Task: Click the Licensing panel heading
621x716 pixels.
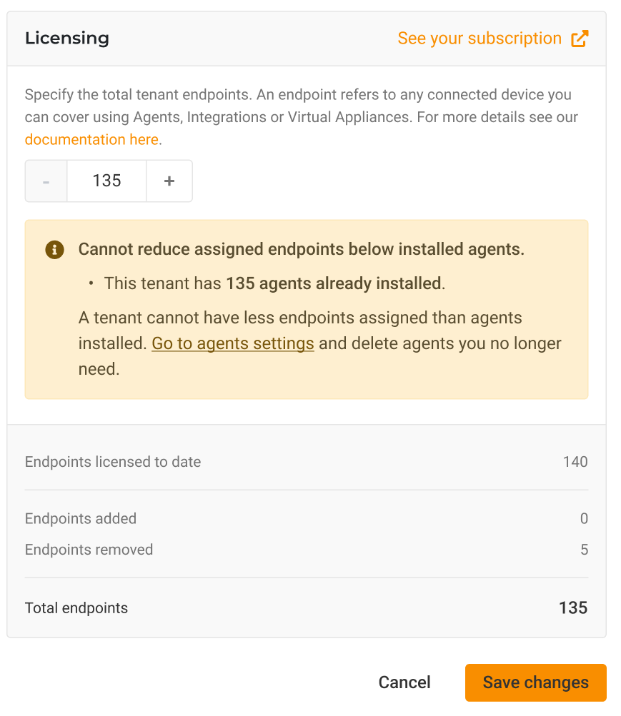Action: [x=67, y=39]
